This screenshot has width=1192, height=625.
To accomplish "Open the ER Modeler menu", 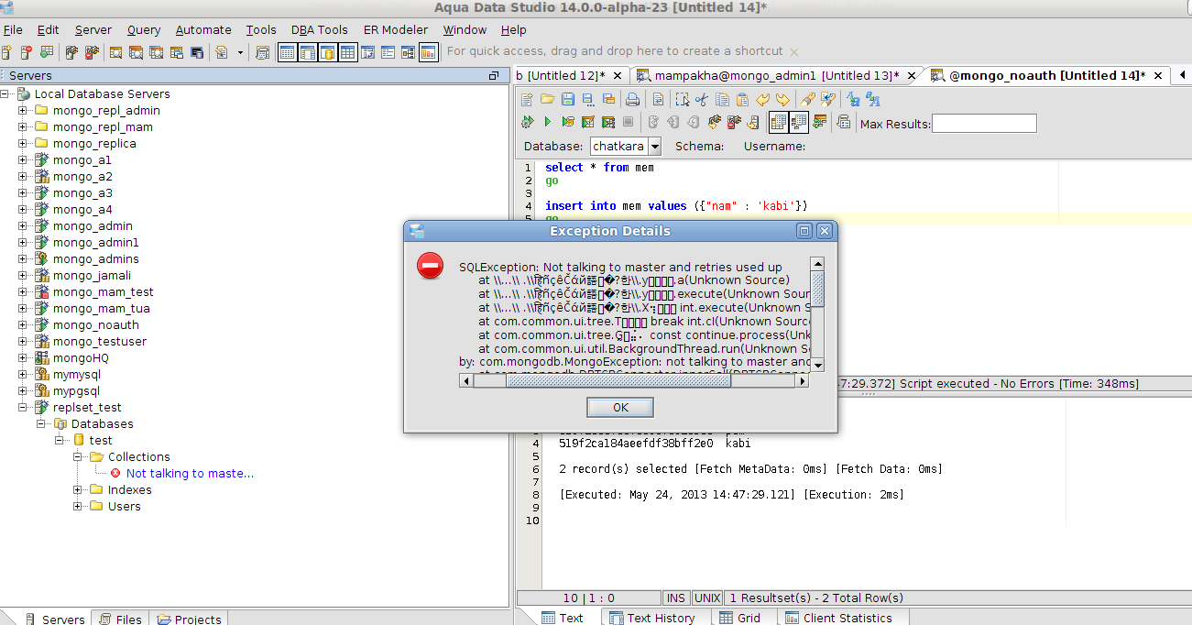I will pos(395,29).
